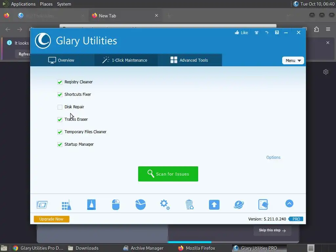The height and width of the screenshot is (252, 336).
Task: Minimize the Glary Utilities window
Action: tap(286, 32)
